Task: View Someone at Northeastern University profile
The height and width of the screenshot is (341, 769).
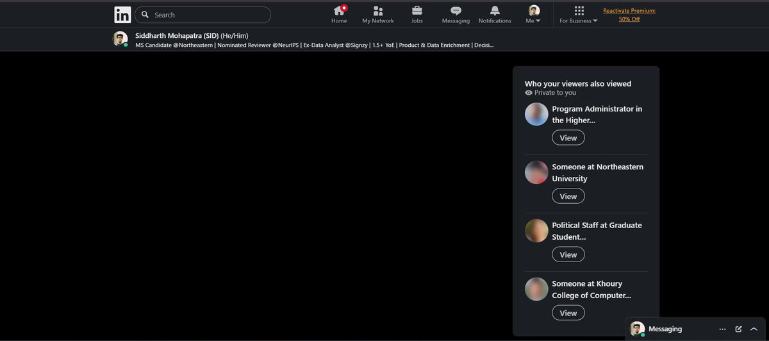Action: tap(568, 196)
